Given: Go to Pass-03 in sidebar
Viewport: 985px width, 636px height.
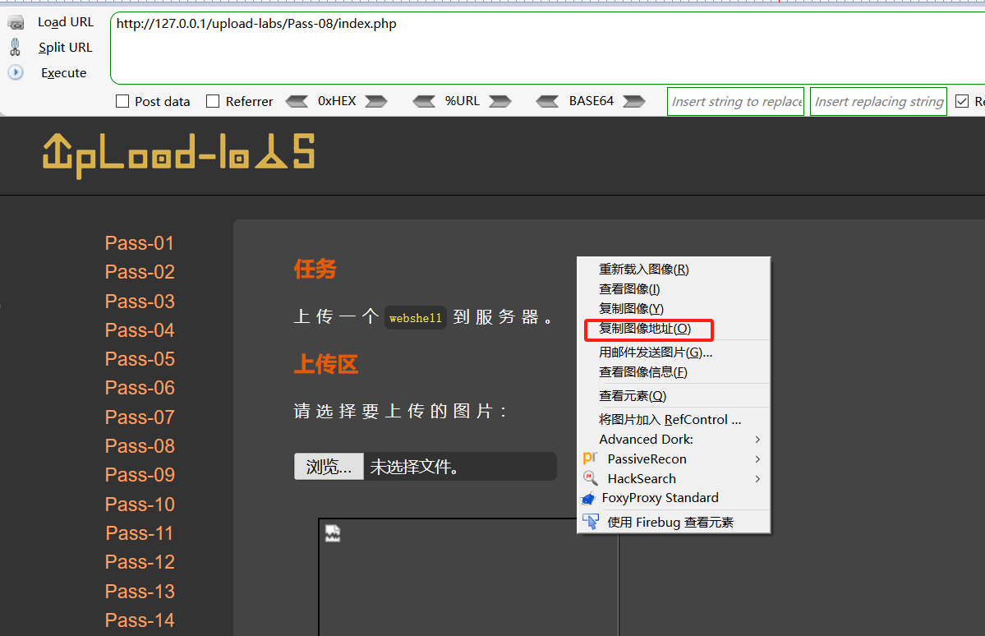Looking at the screenshot, I should [x=140, y=302].
